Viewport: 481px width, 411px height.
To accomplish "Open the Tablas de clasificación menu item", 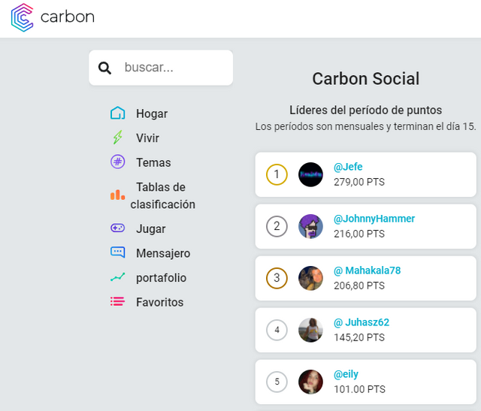I will pyautogui.click(x=162, y=195).
